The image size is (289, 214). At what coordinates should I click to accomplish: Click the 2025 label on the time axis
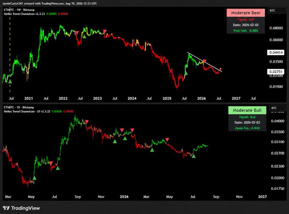[x=167, y=99]
